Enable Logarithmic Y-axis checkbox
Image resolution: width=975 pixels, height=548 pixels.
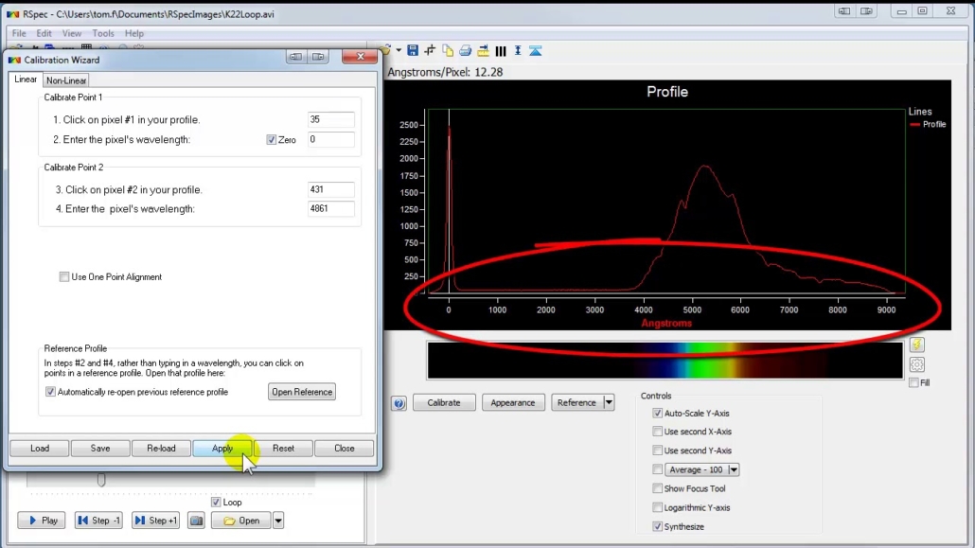pyautogui.click(x=657, y=507)
